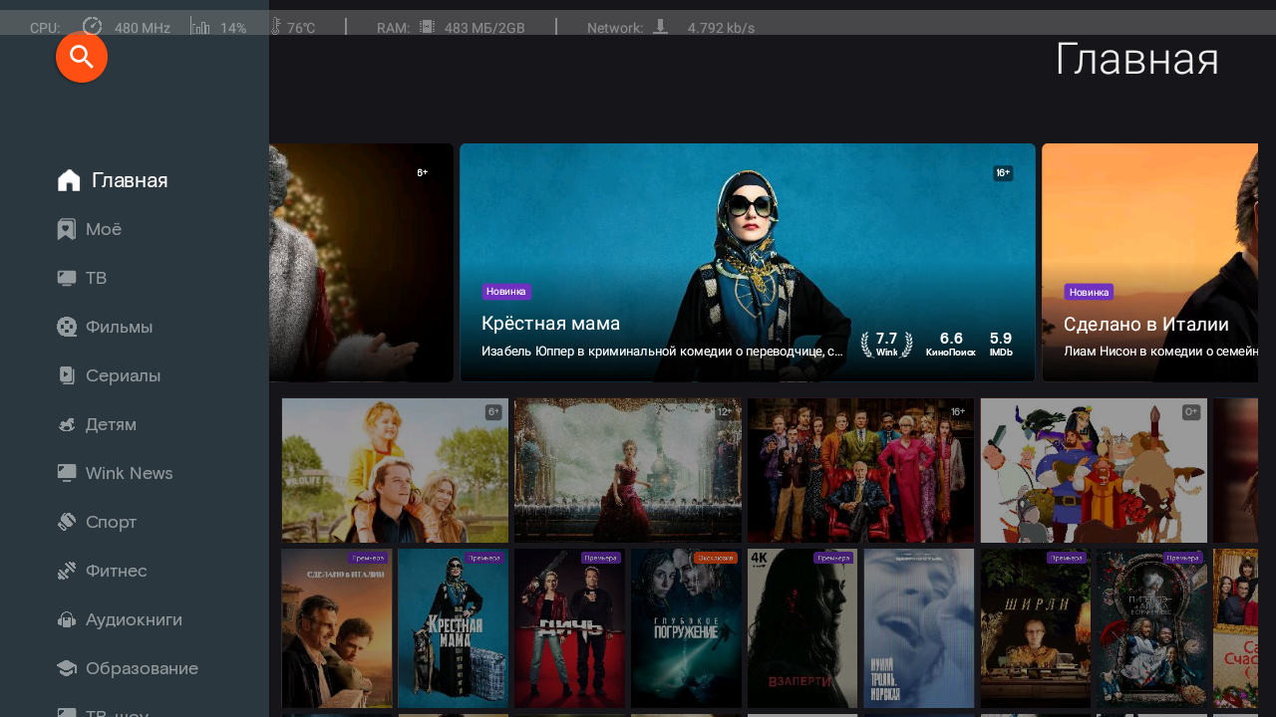Open the 0+ cartoon heroes thumbnail
The width and height of the screenshot is (1276, 717).
(x=1094, y=470)
